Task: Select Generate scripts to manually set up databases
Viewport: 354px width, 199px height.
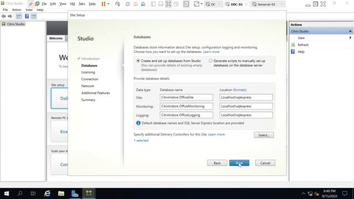Action: 211,61
